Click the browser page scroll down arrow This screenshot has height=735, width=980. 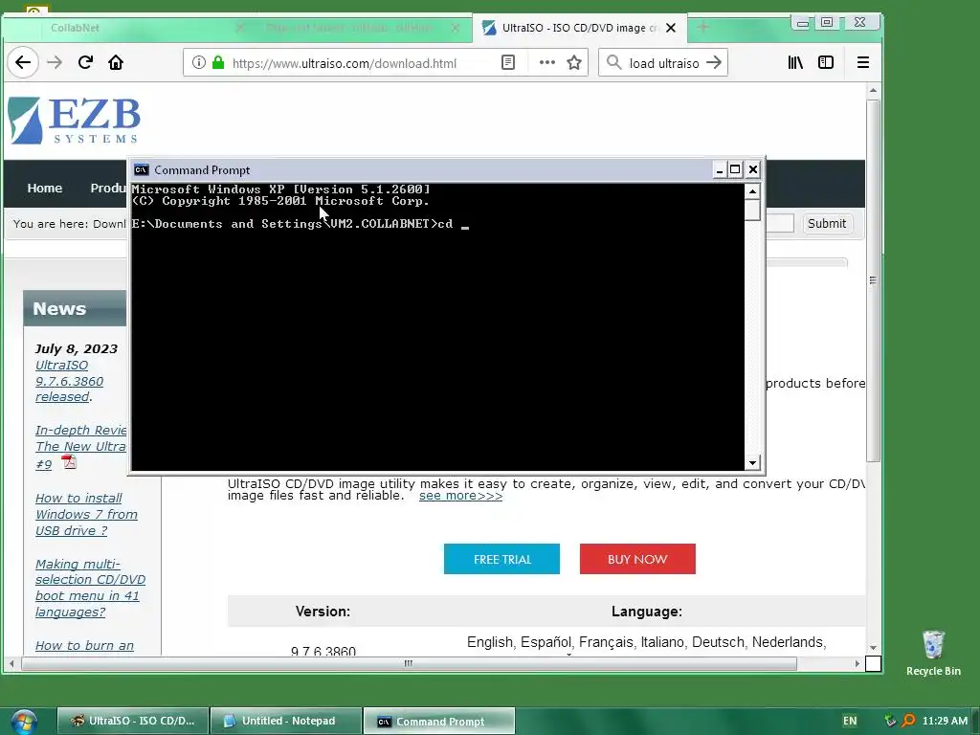point(873,648)
